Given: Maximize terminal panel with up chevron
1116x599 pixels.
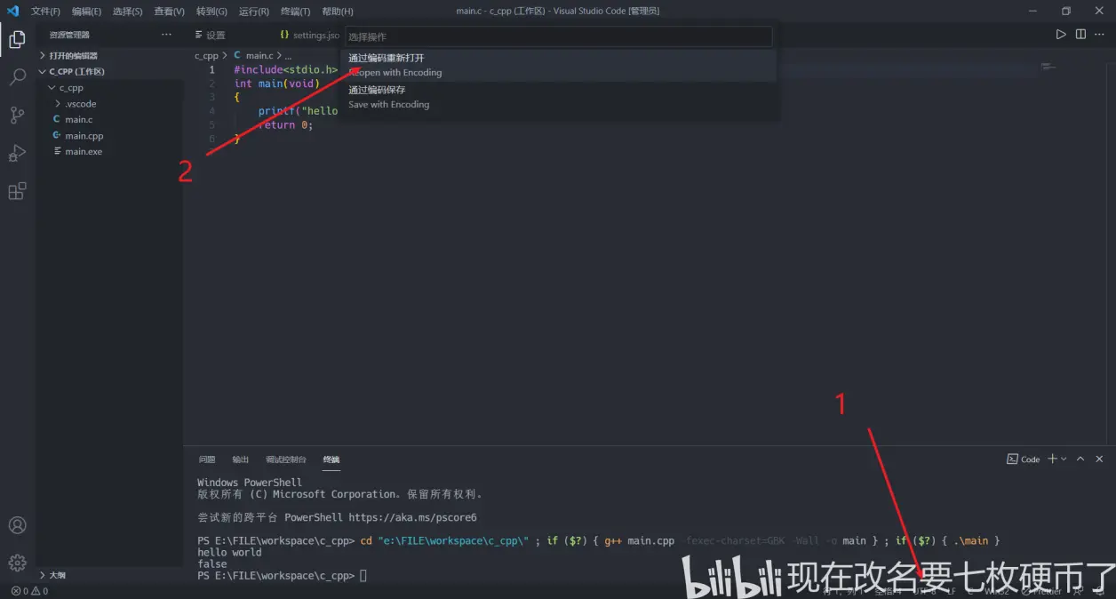Looking at the screenshot, I should [x=1080, y=459].
